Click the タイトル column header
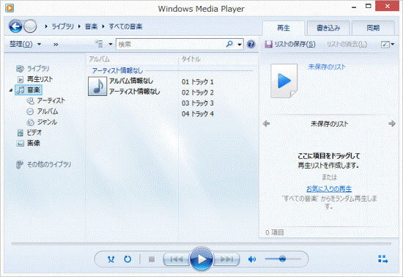403x277 pixels. (x=191, y=59)
